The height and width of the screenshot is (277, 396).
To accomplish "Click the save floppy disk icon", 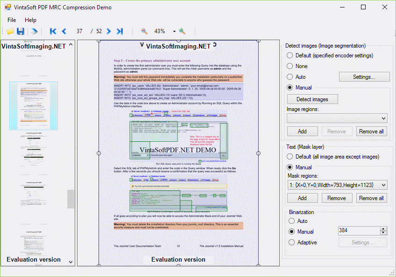I will point(21,31).
